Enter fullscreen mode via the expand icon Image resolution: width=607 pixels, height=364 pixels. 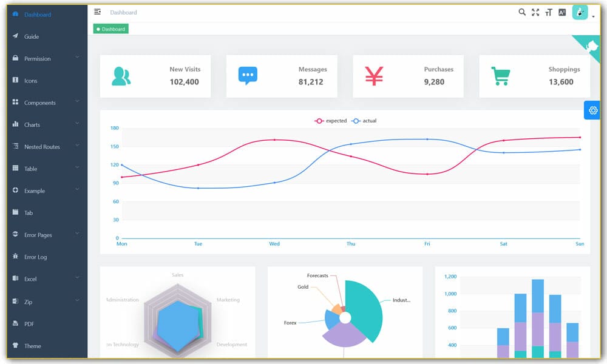[x=535, y=12]
